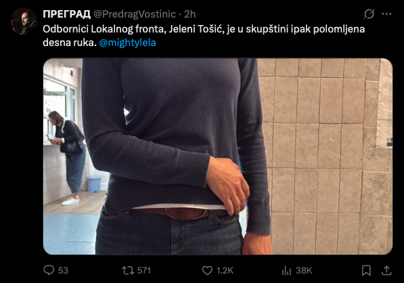Viewport: 404px width, 283px height.
Task: Click the 571 reposts count
Action: [x=144, y=270]
